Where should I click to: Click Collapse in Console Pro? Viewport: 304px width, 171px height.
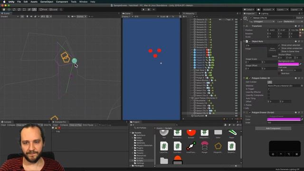(64, 125)
